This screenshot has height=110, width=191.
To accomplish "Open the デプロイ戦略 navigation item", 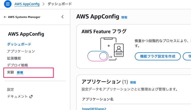I will pyautogui.click(x=17, y=65).
